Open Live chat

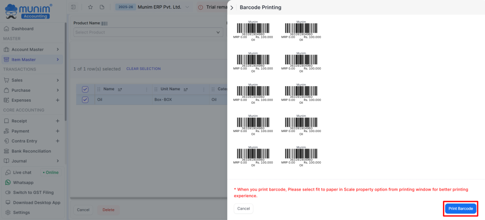pyautogui.click(x=22, y=172)
